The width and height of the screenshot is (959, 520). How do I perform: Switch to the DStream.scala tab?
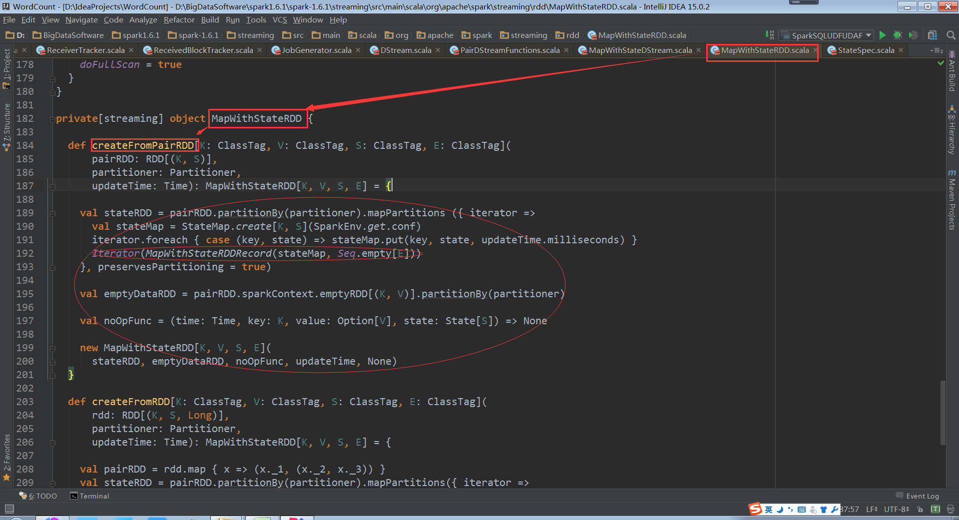[x=406, y=50]
